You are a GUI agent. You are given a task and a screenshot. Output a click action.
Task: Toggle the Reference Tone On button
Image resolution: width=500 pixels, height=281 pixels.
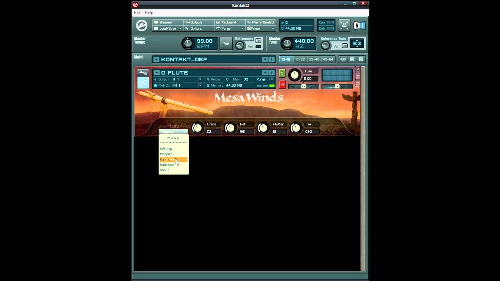click(x=345, y=46)
